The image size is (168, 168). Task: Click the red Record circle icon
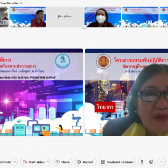79,162
